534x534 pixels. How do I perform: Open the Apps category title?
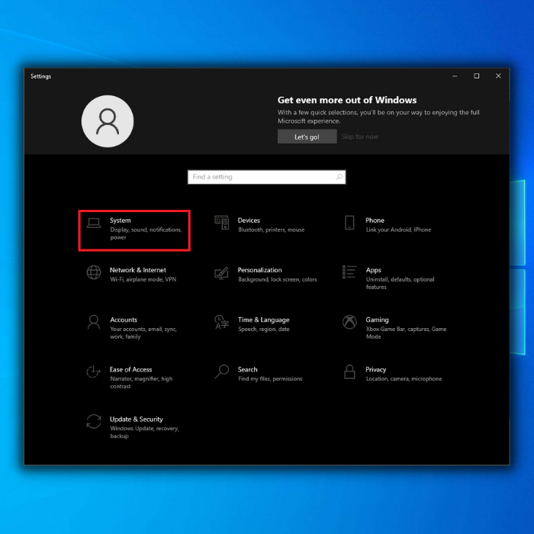[374, 270]
